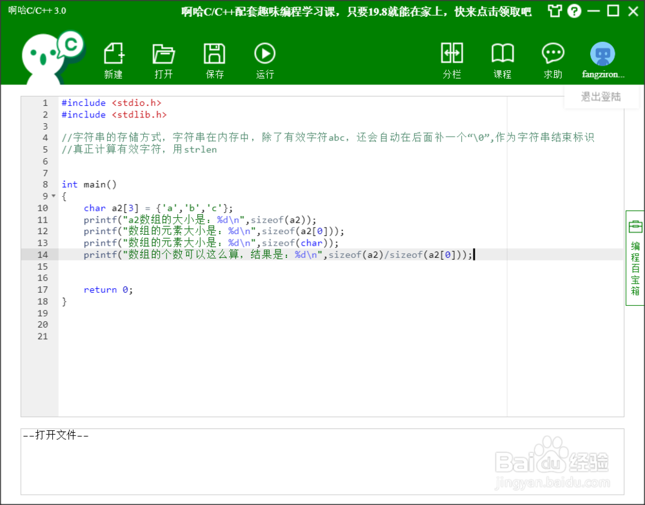Viewport: 645px width, 505px height.
Task: Click 退出登陆 to log out
Action: (x=600, y=97)
